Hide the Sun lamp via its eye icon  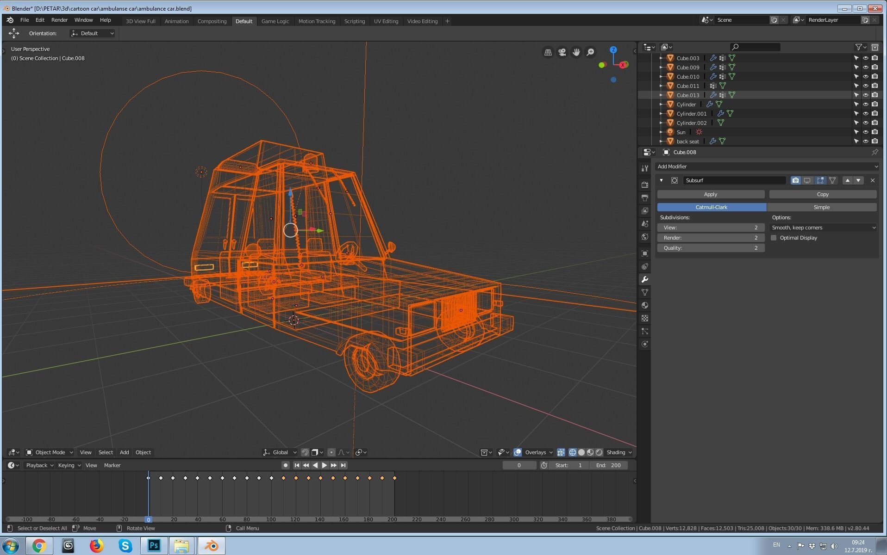865,132
